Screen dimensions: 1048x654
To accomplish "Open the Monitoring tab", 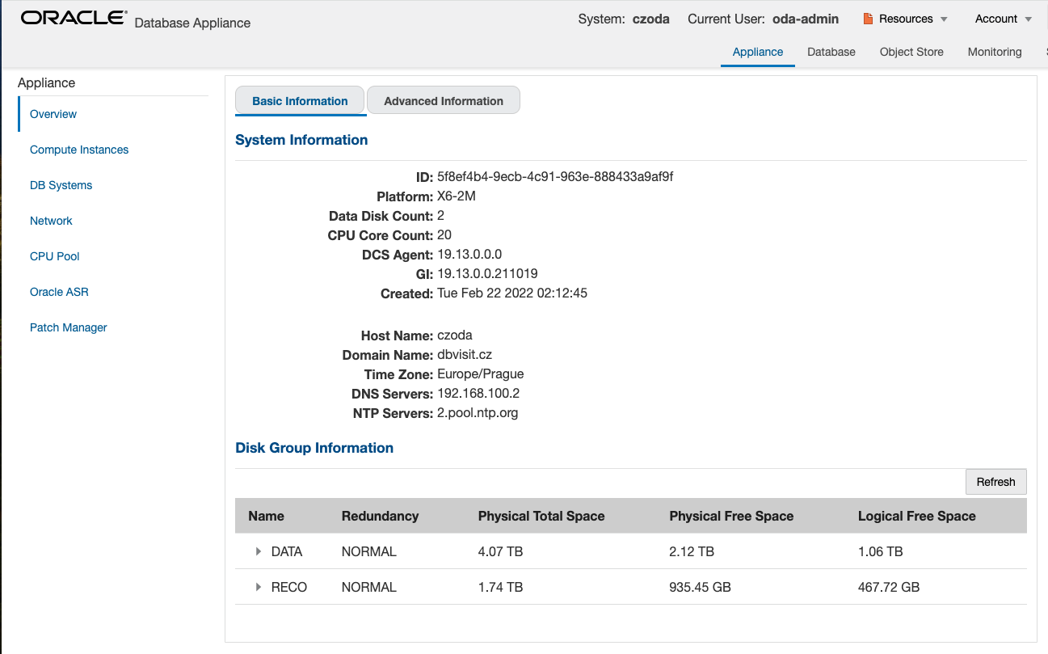I will [995, 52].
